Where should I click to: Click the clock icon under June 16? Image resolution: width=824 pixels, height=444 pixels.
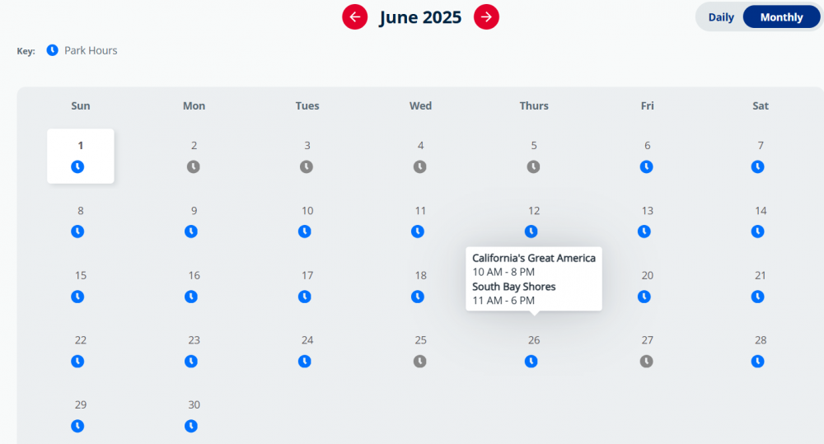tap(191, 296)
